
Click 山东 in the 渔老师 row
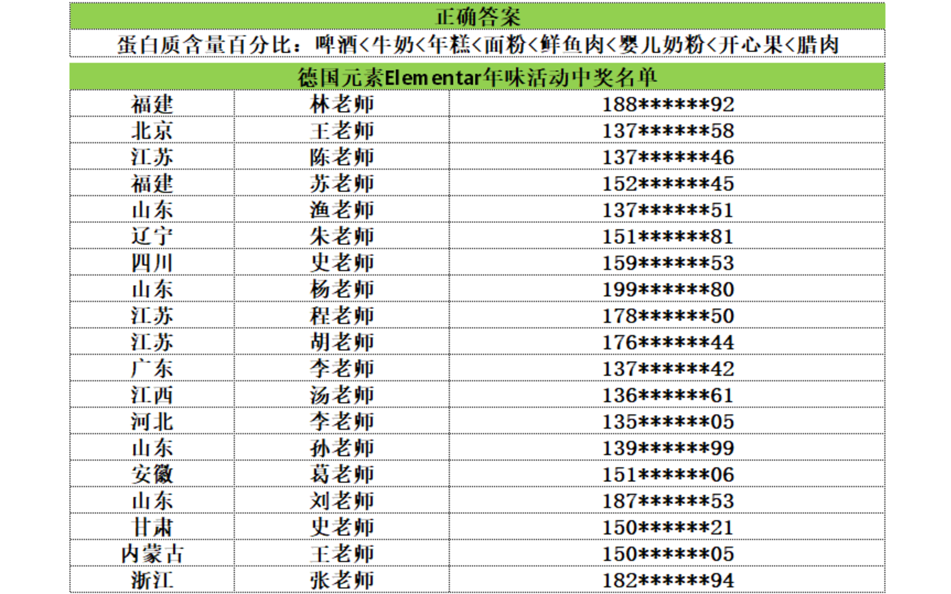(152, 210)
